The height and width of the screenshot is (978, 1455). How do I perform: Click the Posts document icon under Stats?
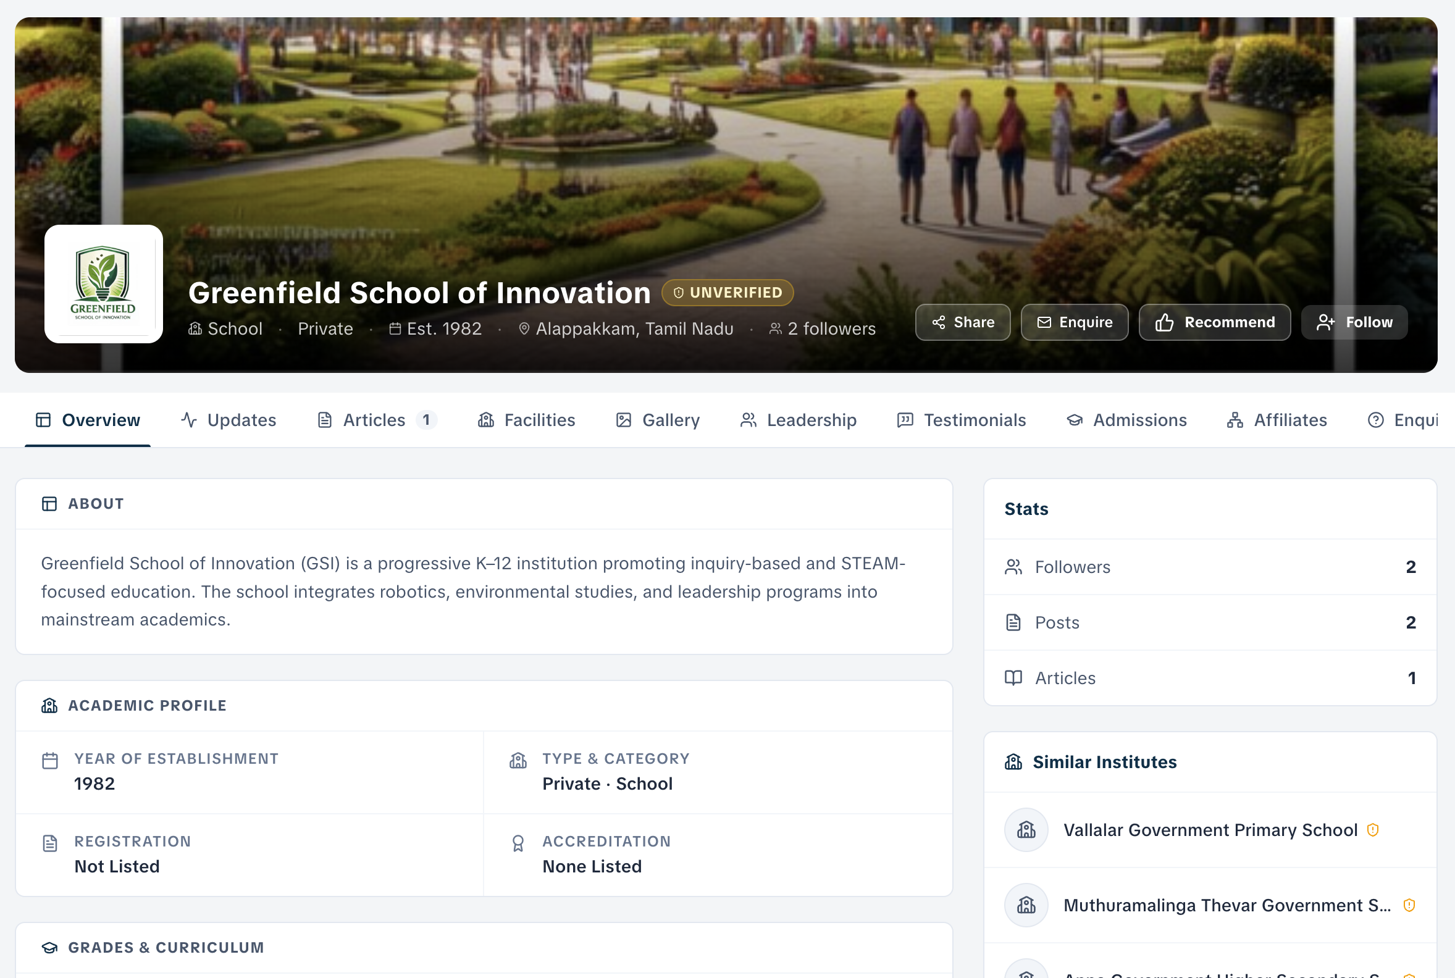coord(1013,622)
